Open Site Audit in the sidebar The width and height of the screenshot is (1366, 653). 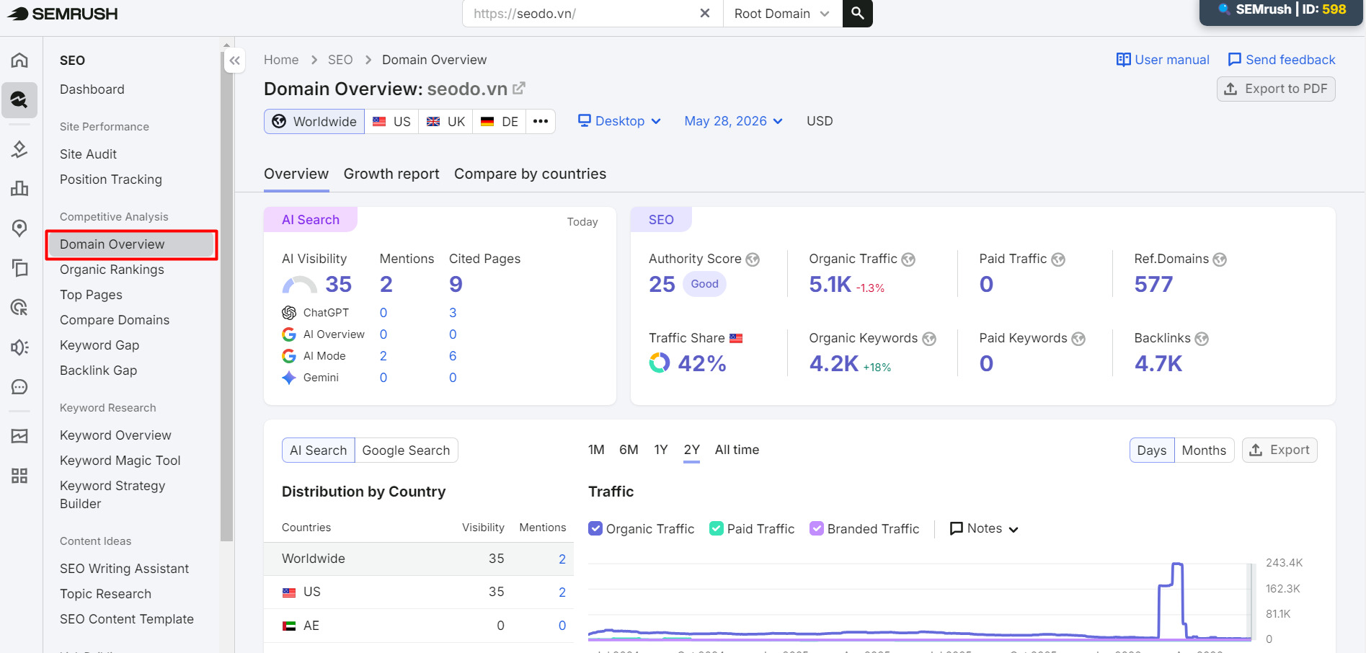(88, 154)
